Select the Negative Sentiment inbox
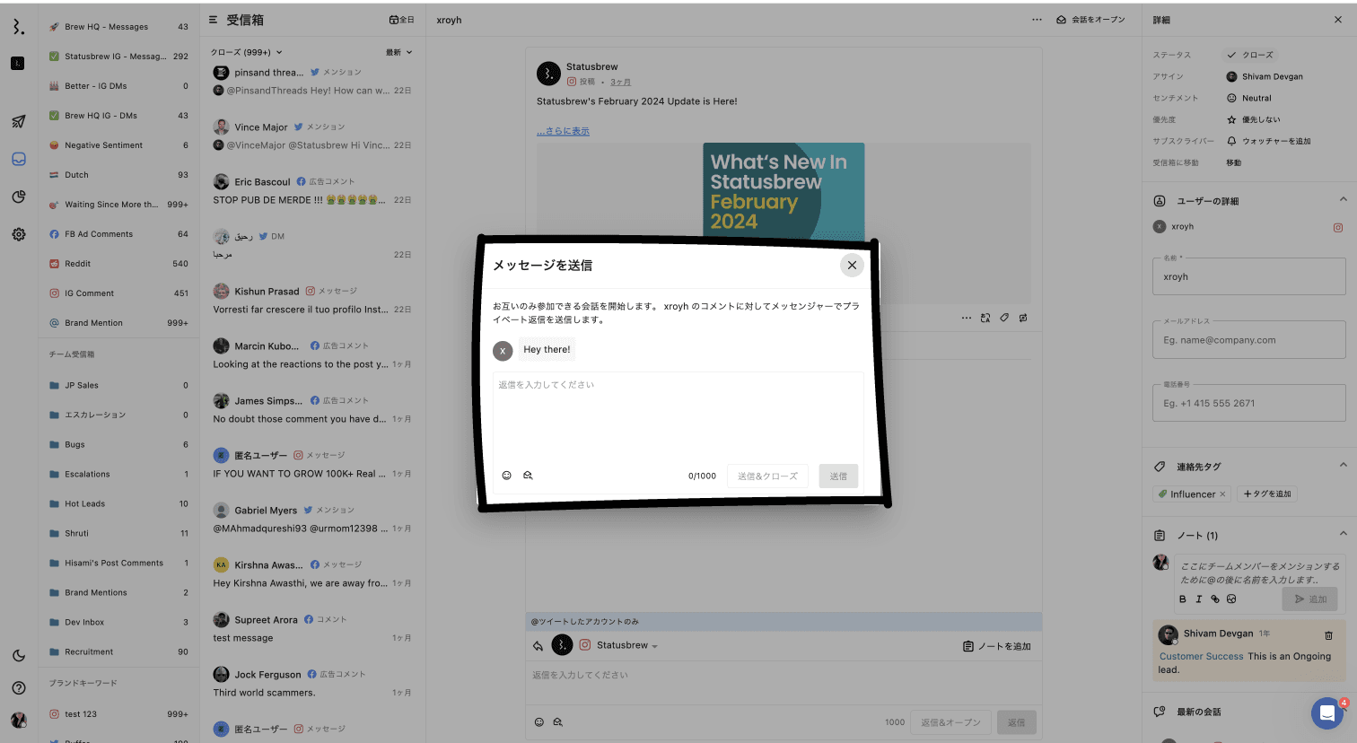This screenshot has height=743, width=1357. coord(103,145)
